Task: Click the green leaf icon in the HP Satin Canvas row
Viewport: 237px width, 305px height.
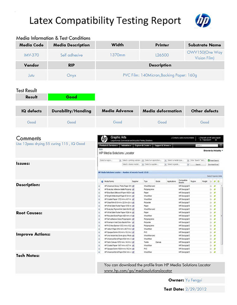Action: 215,242
